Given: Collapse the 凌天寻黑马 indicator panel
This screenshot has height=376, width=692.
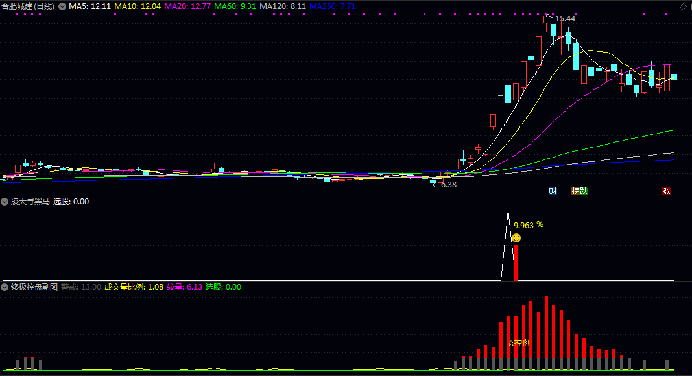Looking at the screenshot, I should (5, 202).
